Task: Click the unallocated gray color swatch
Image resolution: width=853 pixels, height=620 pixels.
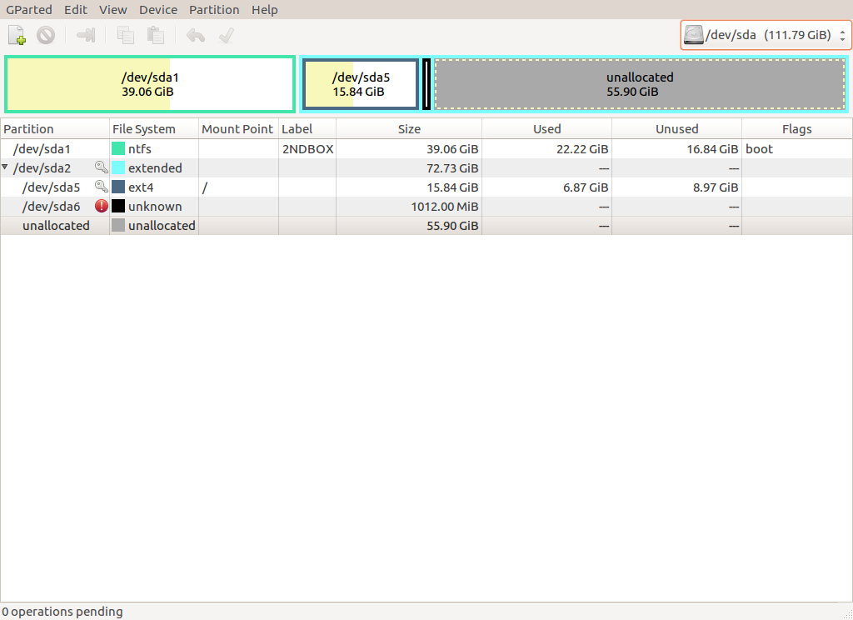Action: pos(118,225)
